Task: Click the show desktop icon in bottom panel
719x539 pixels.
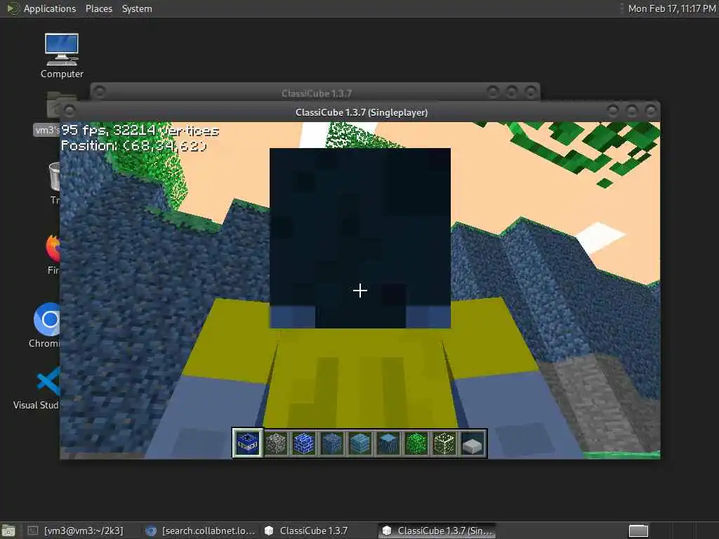Action: tap(8, 531)
